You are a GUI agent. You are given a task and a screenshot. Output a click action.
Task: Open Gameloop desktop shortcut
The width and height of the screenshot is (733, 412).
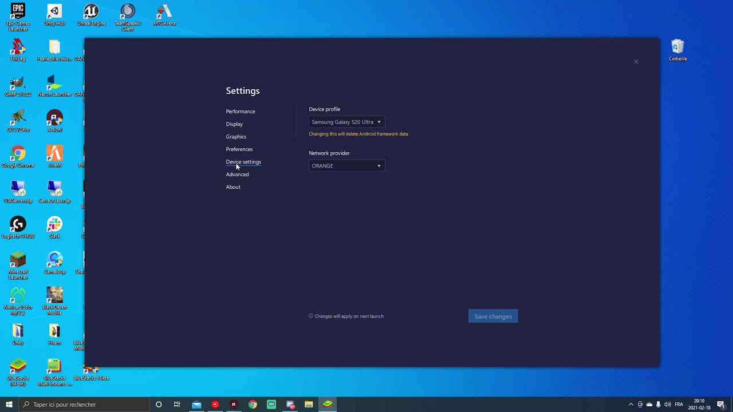[54, 264]
